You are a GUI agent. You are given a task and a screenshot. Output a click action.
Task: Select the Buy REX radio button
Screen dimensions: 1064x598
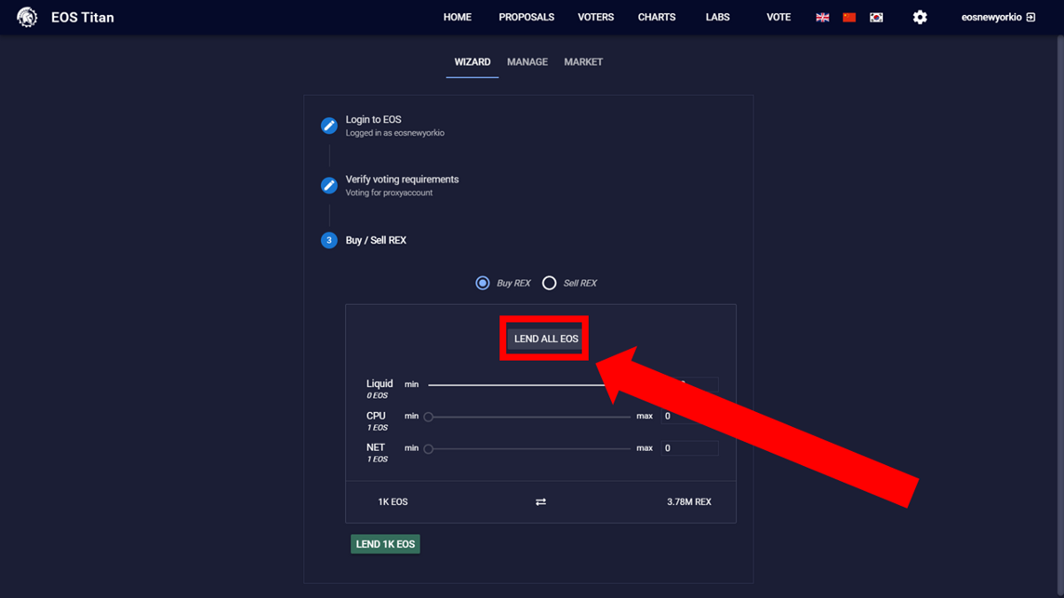click(x=482, y=283)
